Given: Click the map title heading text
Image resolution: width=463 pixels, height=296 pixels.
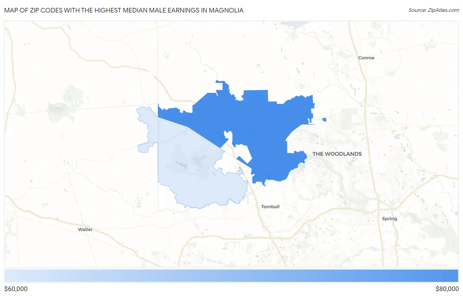Looking at the screenshot, I should click(x=124, y=10).
